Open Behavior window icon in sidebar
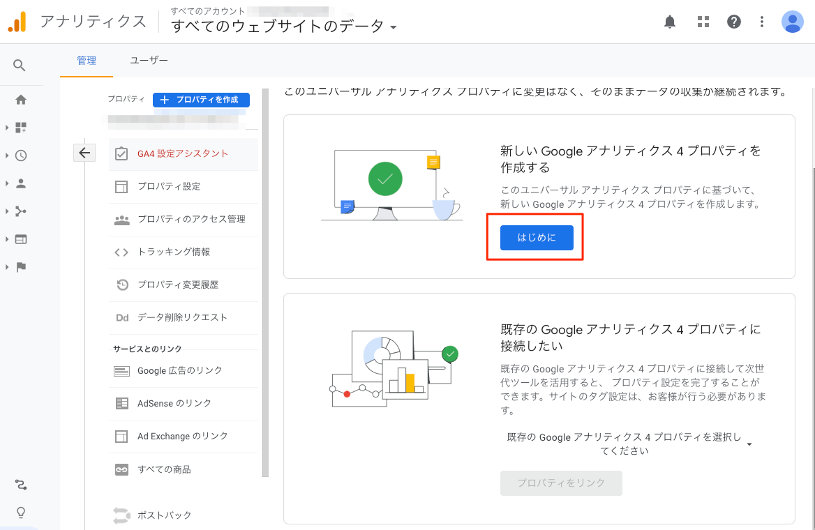This screenshot has width=815, height=530. coord(21,239)
